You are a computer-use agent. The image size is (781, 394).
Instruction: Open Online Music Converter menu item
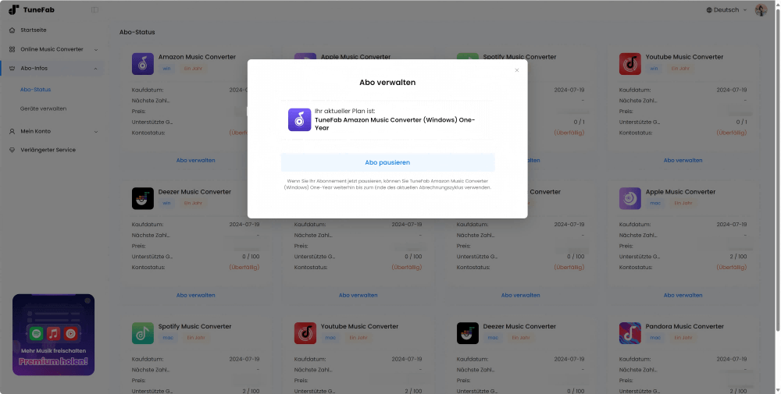pos(53,49)
